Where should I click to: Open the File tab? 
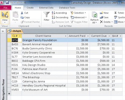6,8
